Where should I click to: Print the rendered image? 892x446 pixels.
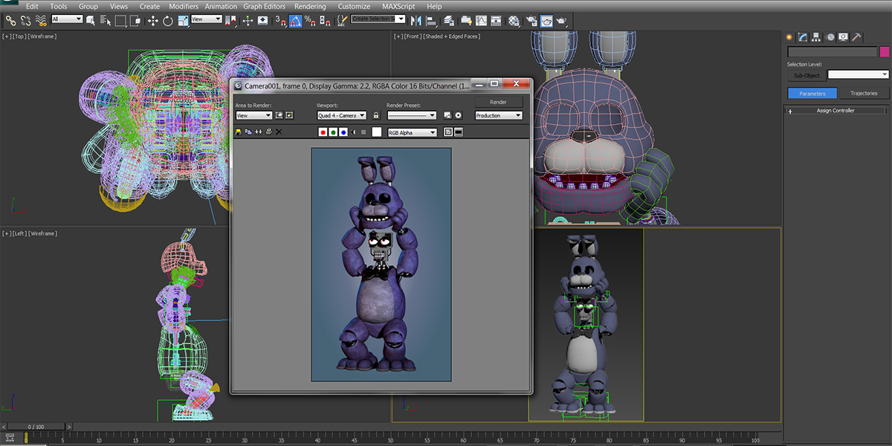268,132
